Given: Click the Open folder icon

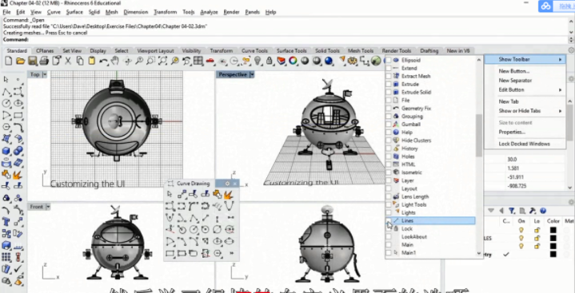Looking at the screenshot, I should pyautogui.click(x=21, y=61).
